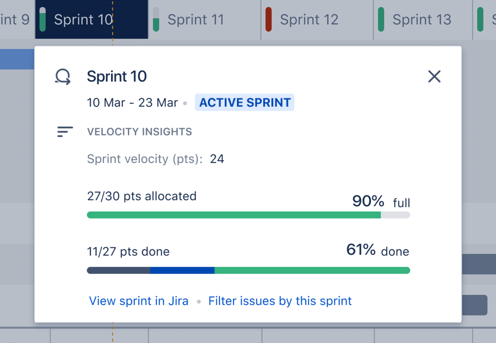Click Filter issues by this sprint
Screen dimensions: 496x343
(280, 301)
